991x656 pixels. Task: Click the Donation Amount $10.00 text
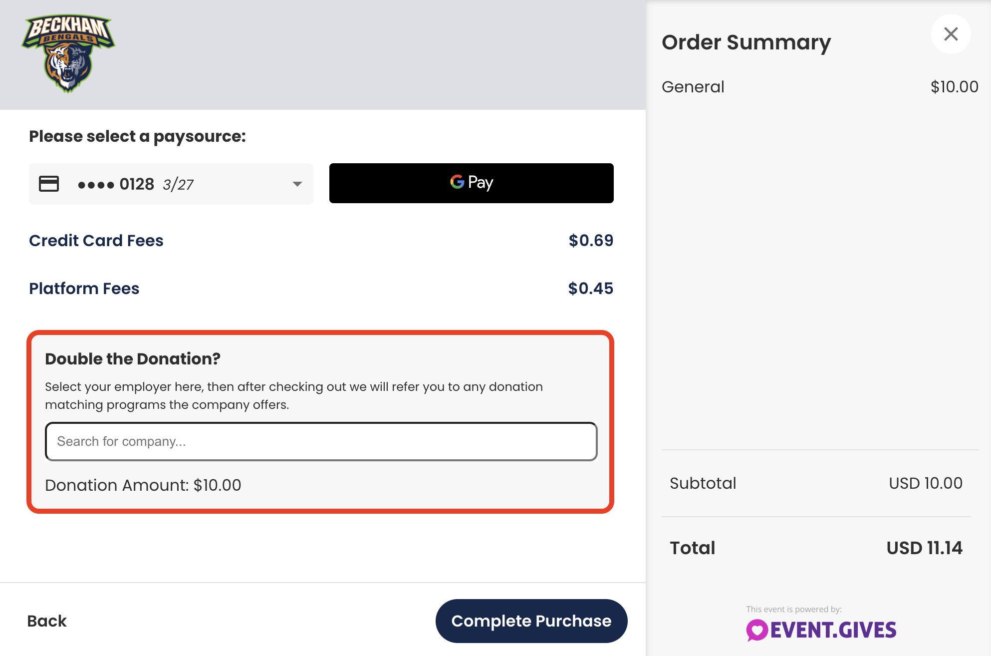click(x=143, y=485)
